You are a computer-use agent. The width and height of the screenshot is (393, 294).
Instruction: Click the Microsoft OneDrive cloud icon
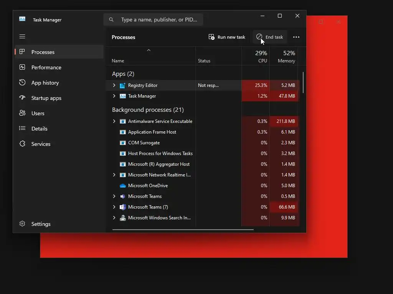pyautogui.click(x=122, y=186)
